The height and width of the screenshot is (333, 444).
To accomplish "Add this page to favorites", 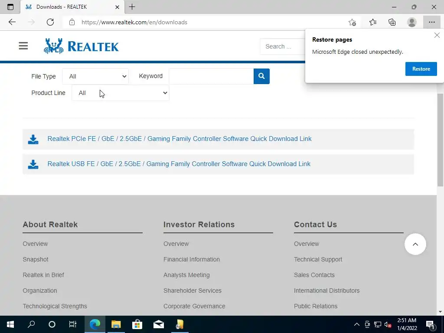I will (352, 22).
